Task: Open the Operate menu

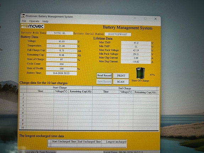Action: 34,21
